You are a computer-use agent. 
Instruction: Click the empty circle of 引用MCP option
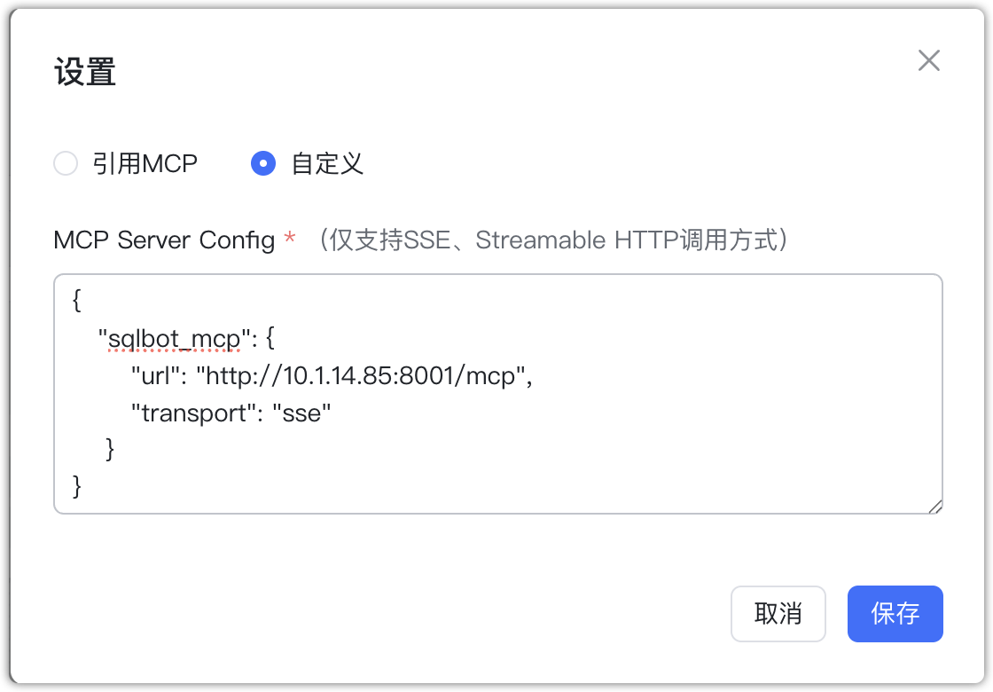(66, 163)
